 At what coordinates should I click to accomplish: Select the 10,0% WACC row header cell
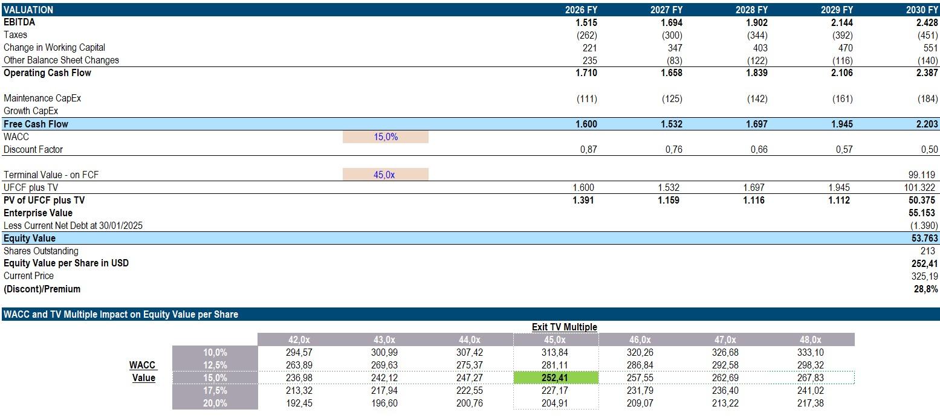click(x=217, y=352)
